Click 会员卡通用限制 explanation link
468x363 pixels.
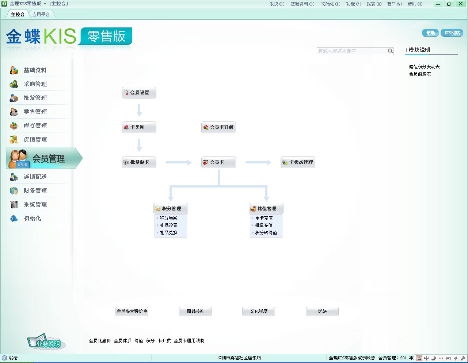click(189, 341)
